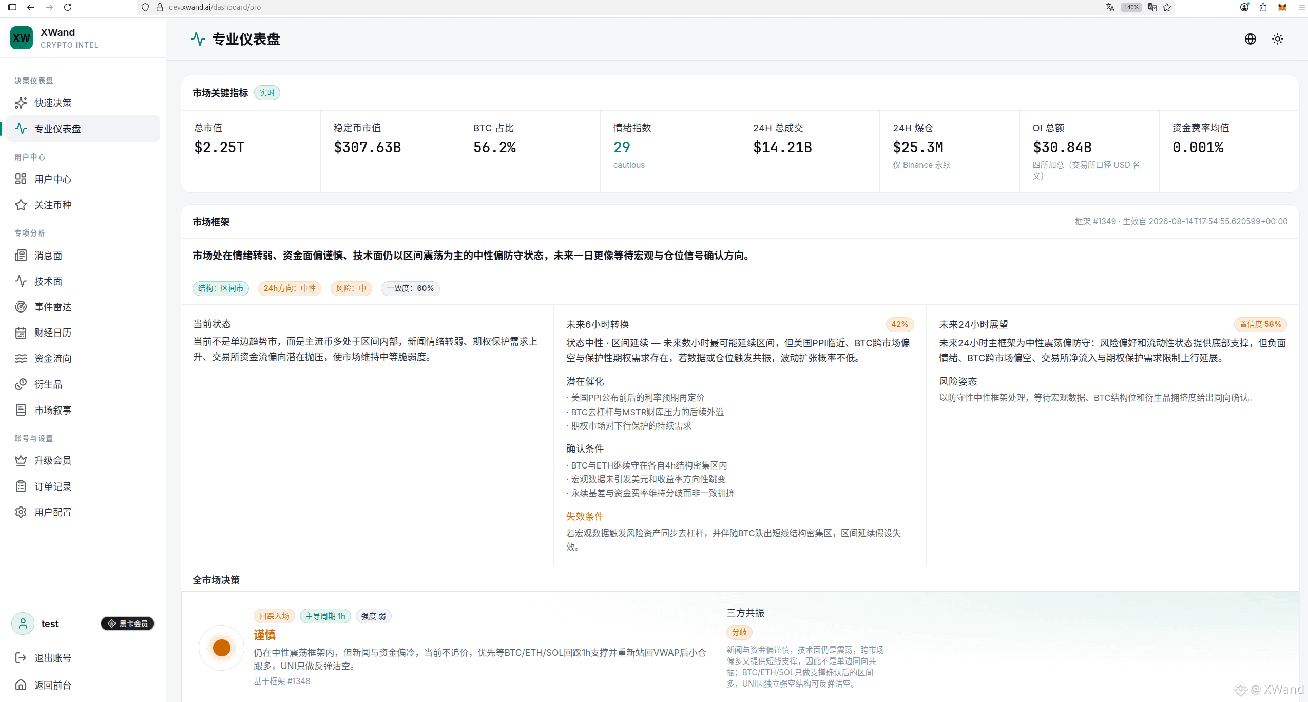
Task: Click the 24h方向: 中性 tag
Action: click(x=290, y=288)
